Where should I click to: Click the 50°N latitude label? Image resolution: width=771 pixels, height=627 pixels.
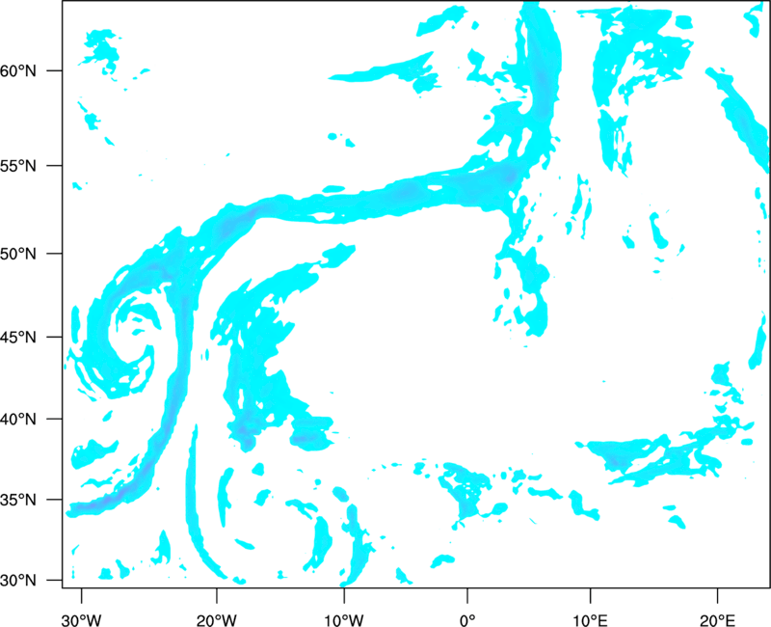pyautogui.click(x=18, y=254)
